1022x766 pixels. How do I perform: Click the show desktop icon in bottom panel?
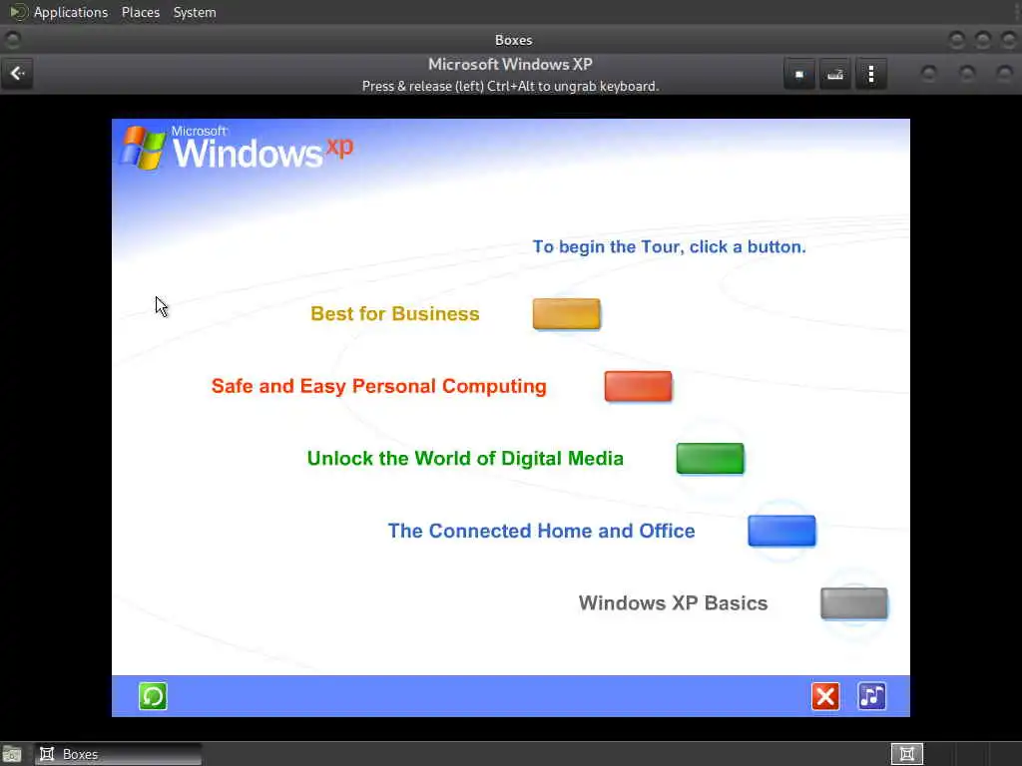(x=12, y=754)
